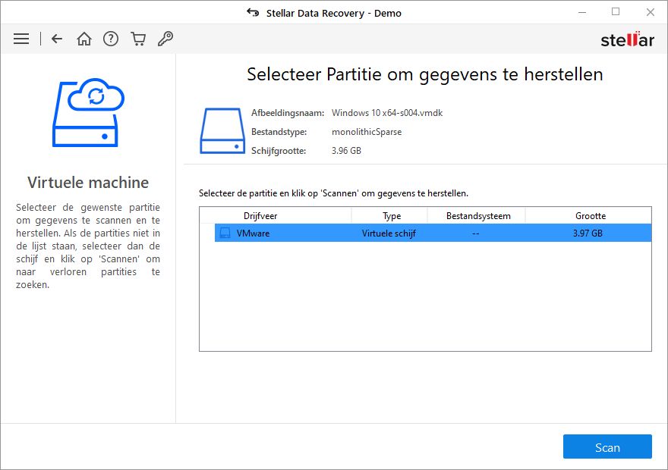Click the title bar back-arrow icon
668x470 pixels.
(x=253, y=13)
